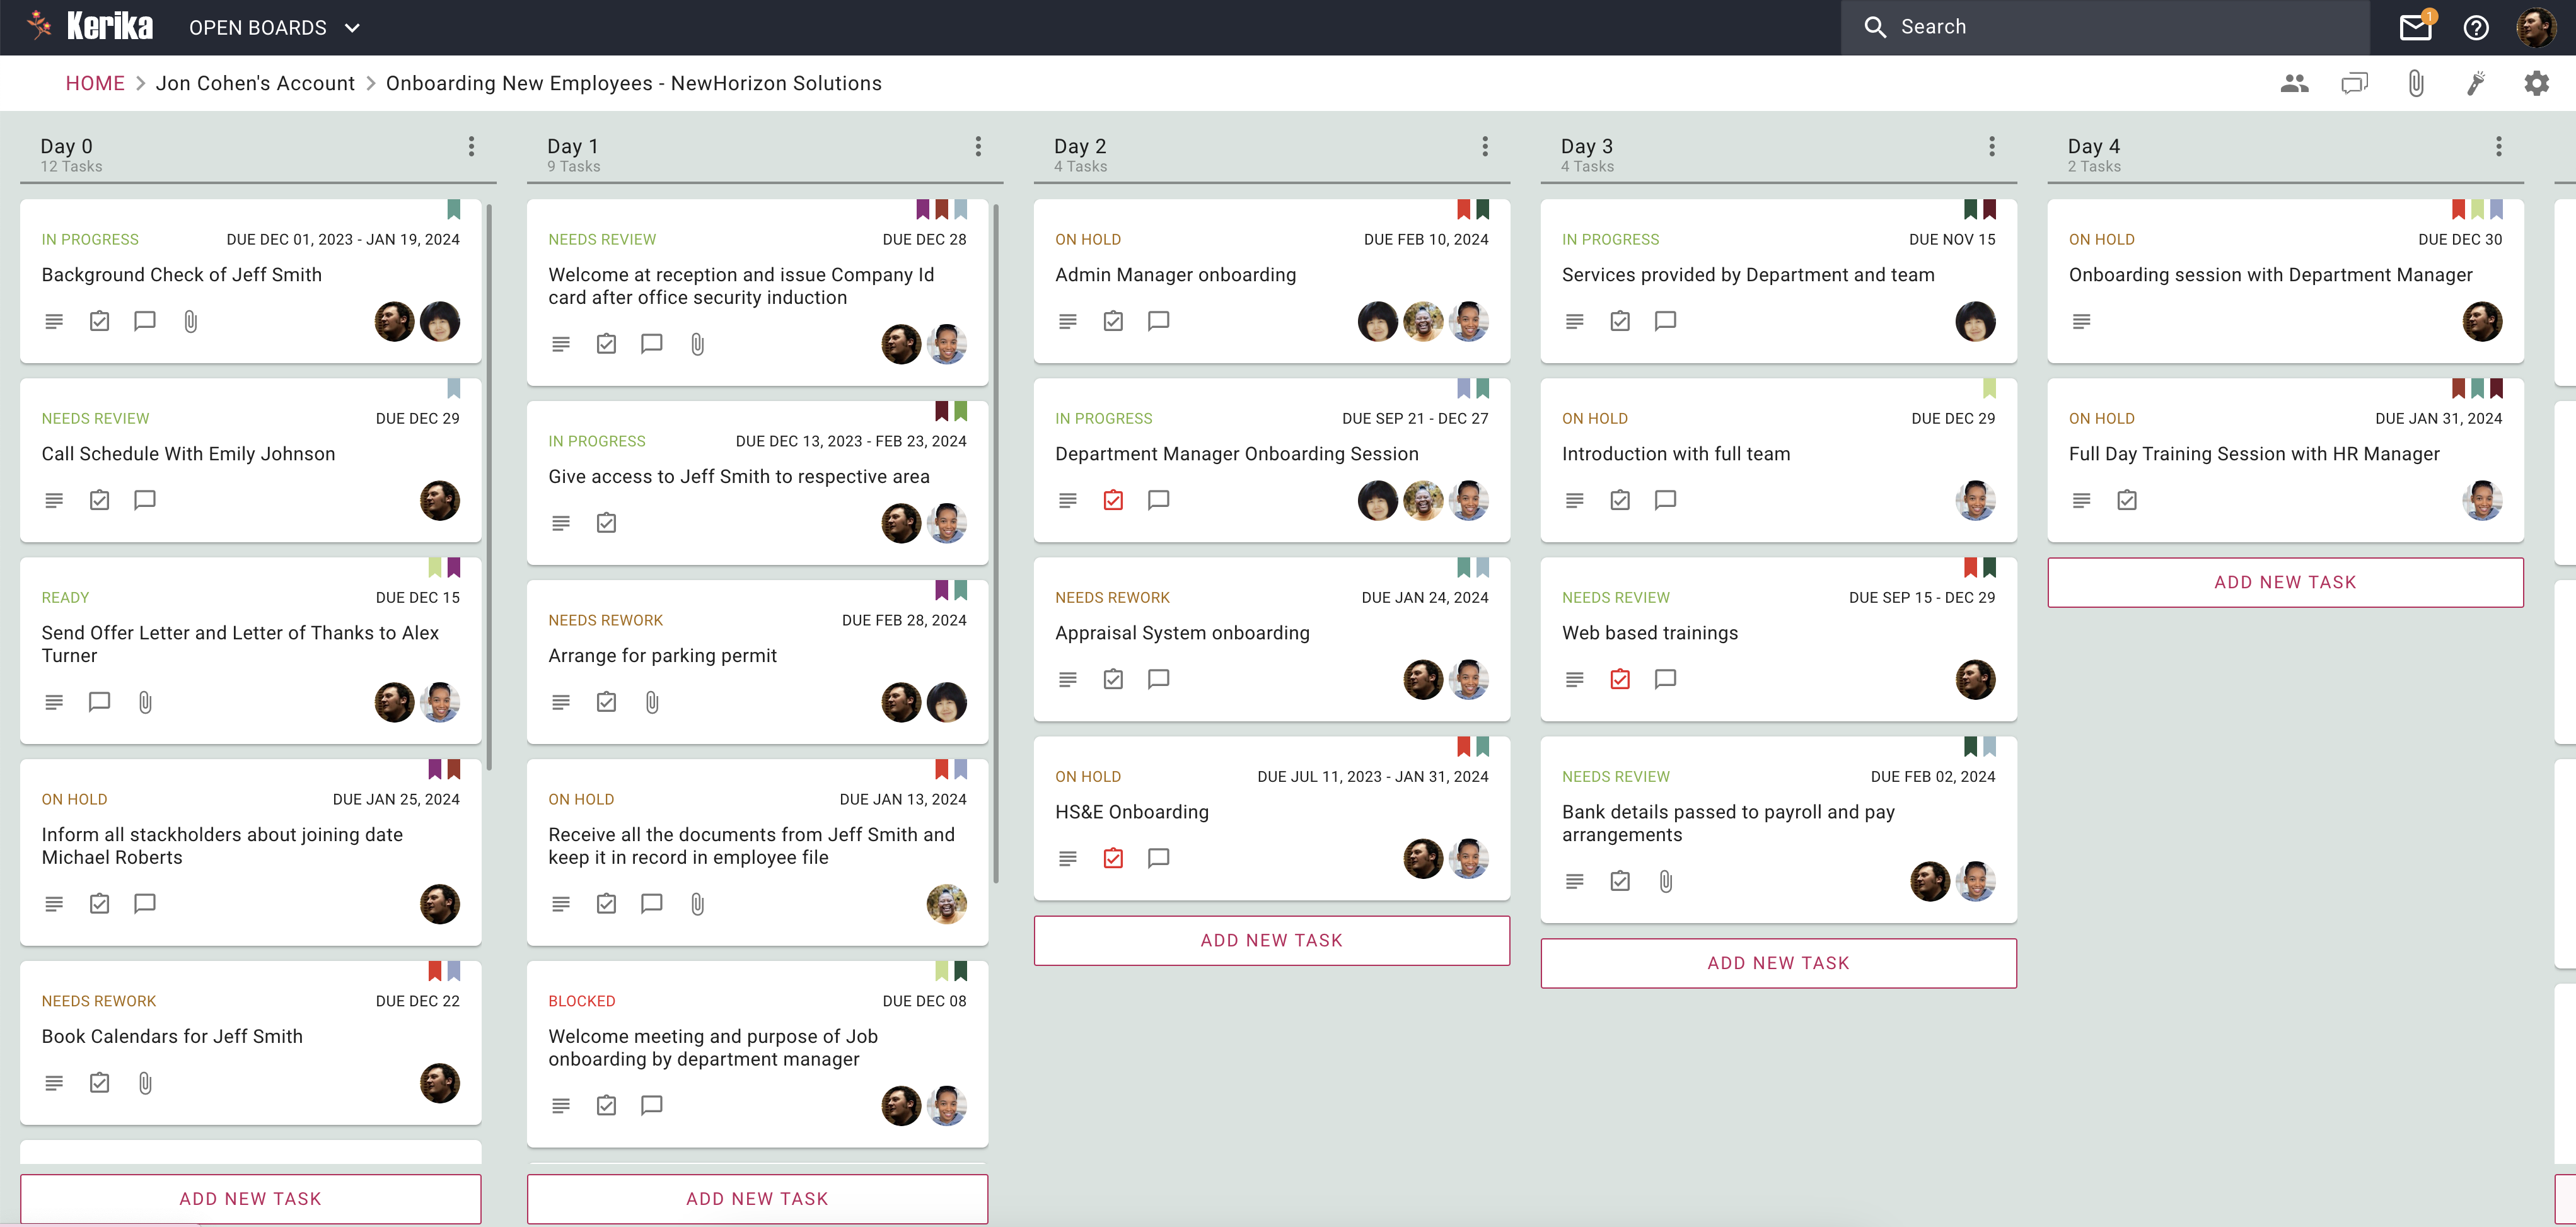Screen dimensions: 2576x1227
Task: Open Day 0 column options menu
Action: pos(471,147)
